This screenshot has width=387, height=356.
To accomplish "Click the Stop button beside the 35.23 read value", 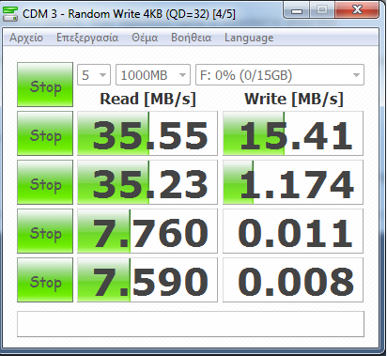I will click(x=45, y=182).
